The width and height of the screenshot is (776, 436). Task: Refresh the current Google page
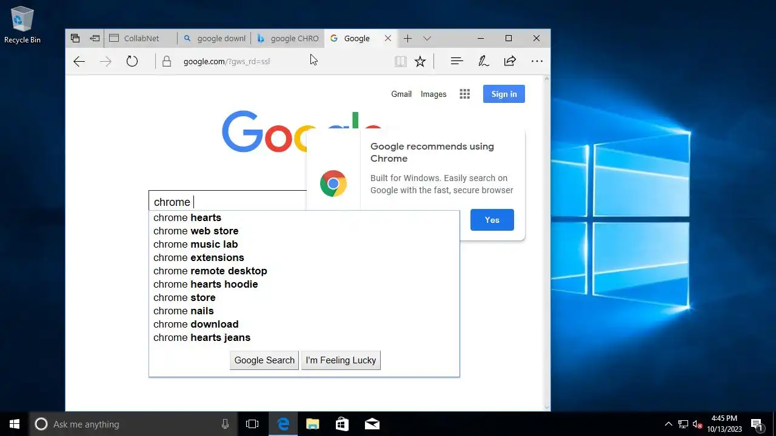pos(132,61)
